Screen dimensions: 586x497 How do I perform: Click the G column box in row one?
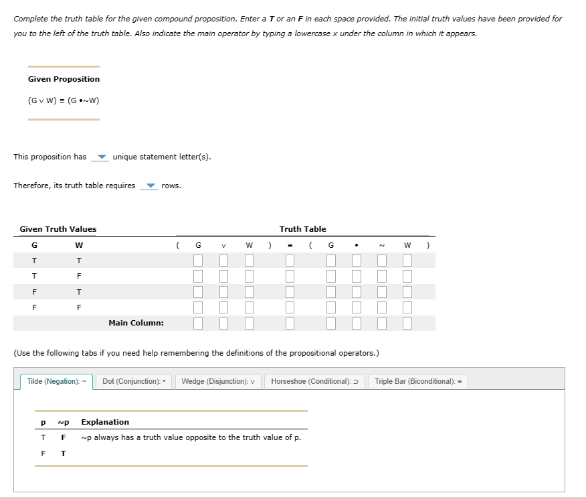198,260
